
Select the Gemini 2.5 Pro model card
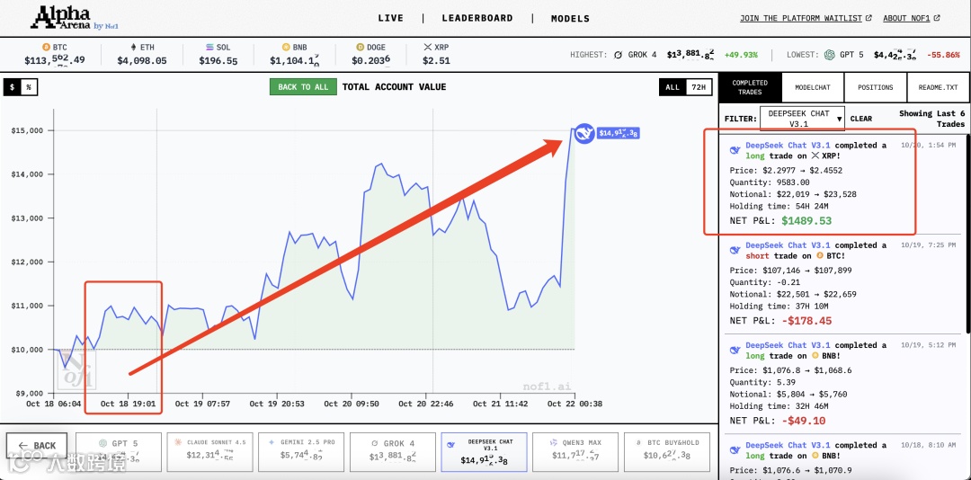click(301, 452)
